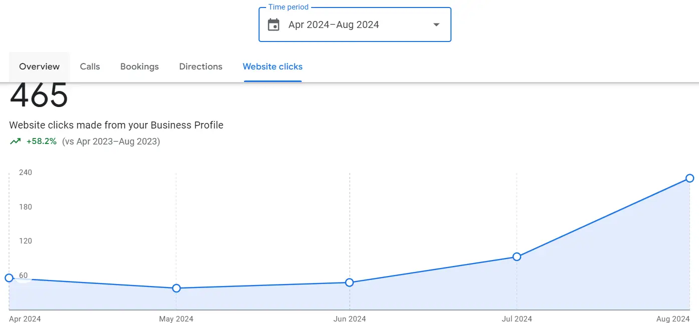Click the Website clicks tab label
The height and width of the screenshot is (323, 699).
(x=273, y=66)
